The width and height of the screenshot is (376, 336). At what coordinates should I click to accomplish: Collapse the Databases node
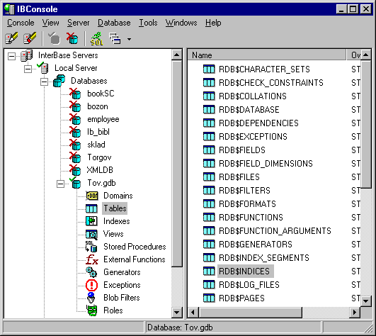click(x=44, y=82)
